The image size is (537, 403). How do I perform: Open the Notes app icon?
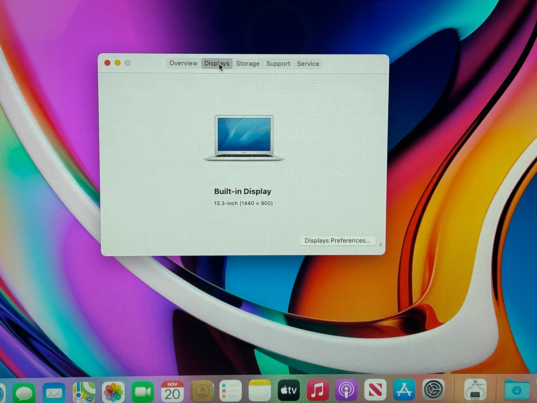click(x=259, y=391)
